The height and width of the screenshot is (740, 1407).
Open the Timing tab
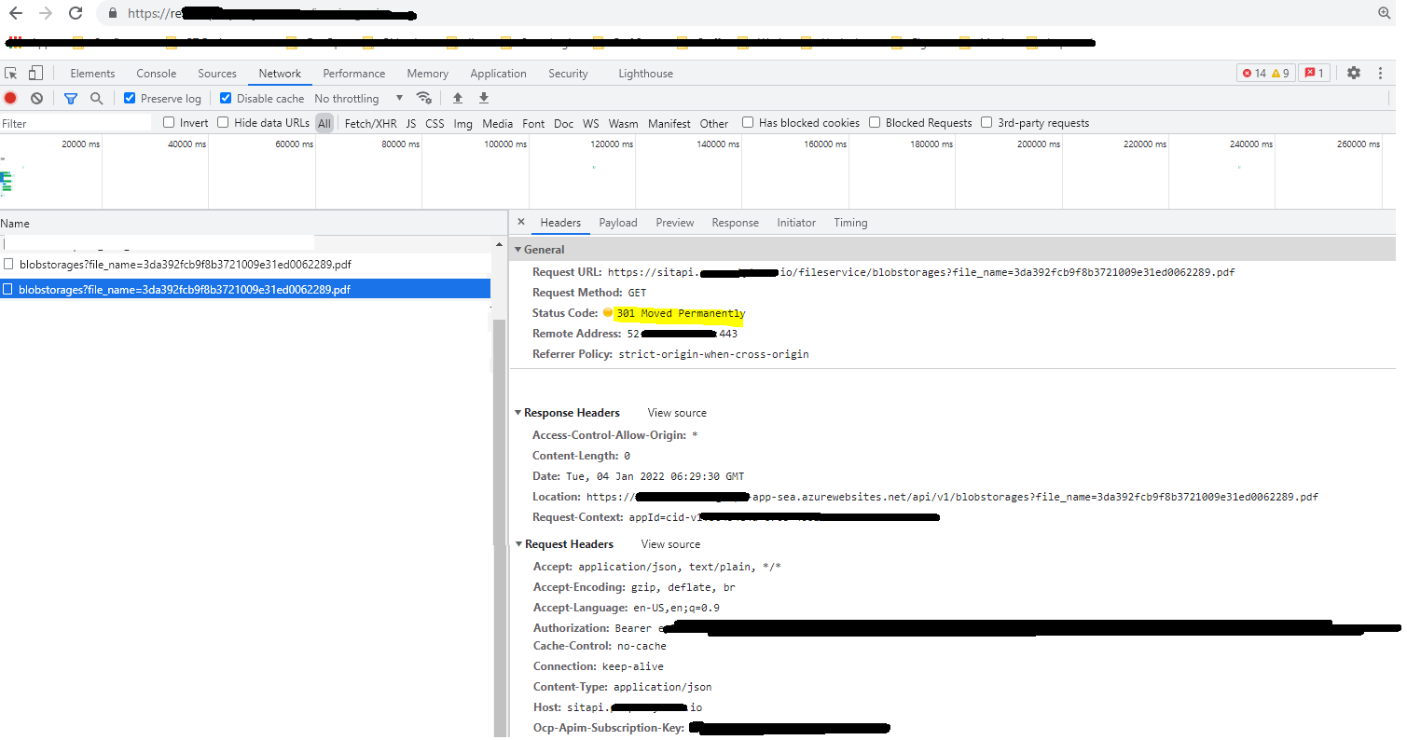click(x=850, y=222)
